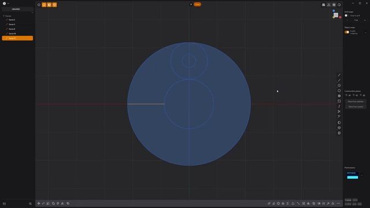This screenshot has height=208, width=370.
Task: Click the first viewport display icon at top right
Action: [x=324, y=5]
